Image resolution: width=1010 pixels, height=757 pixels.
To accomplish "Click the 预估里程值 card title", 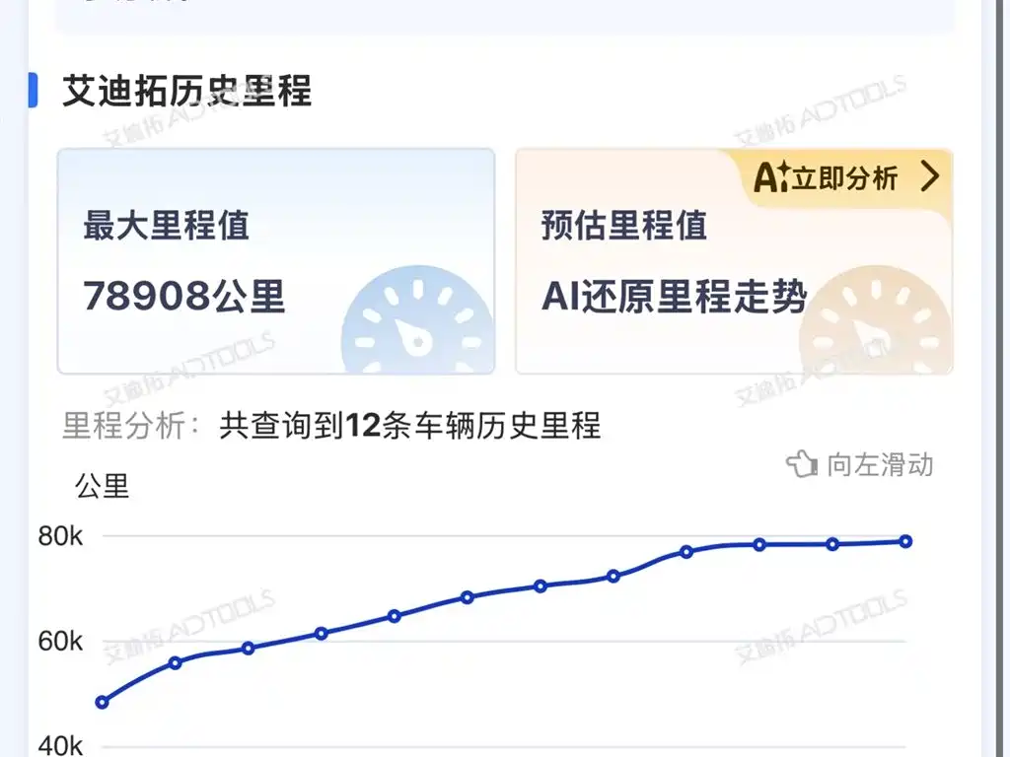I will 624,226.
